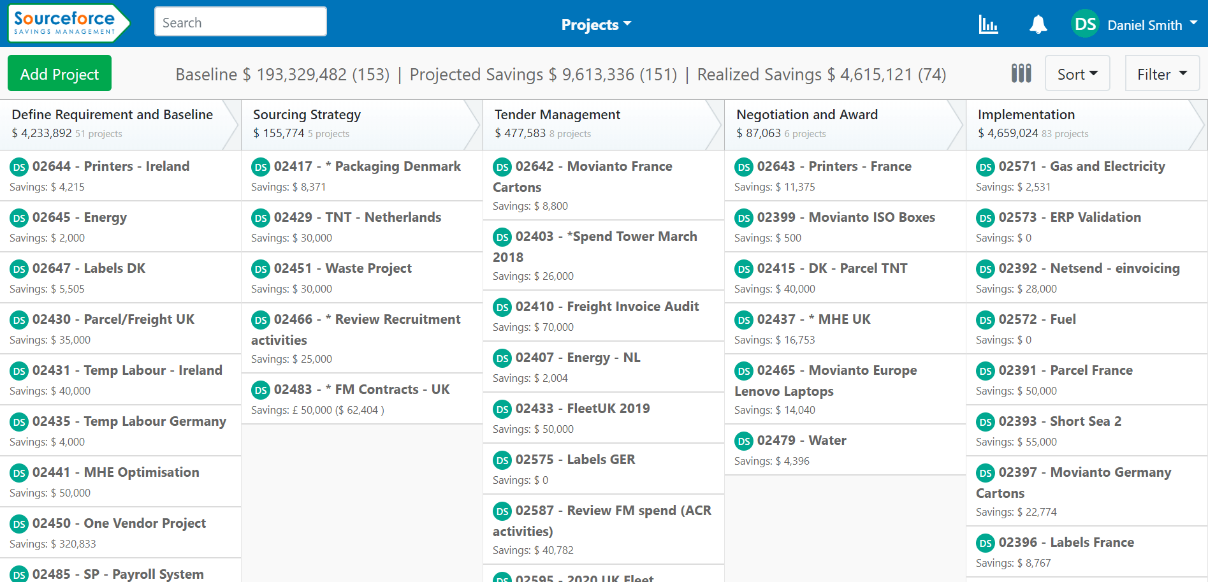Click the Add Project button
Screen dimensions: 1208x582
(59, 74)
